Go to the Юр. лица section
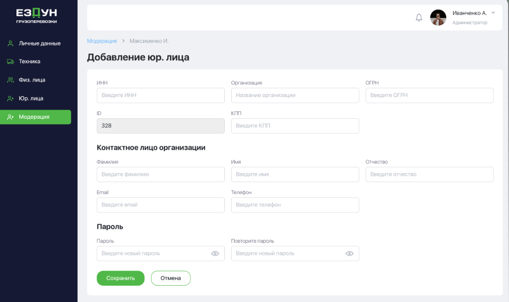 [x=31, y=98]
